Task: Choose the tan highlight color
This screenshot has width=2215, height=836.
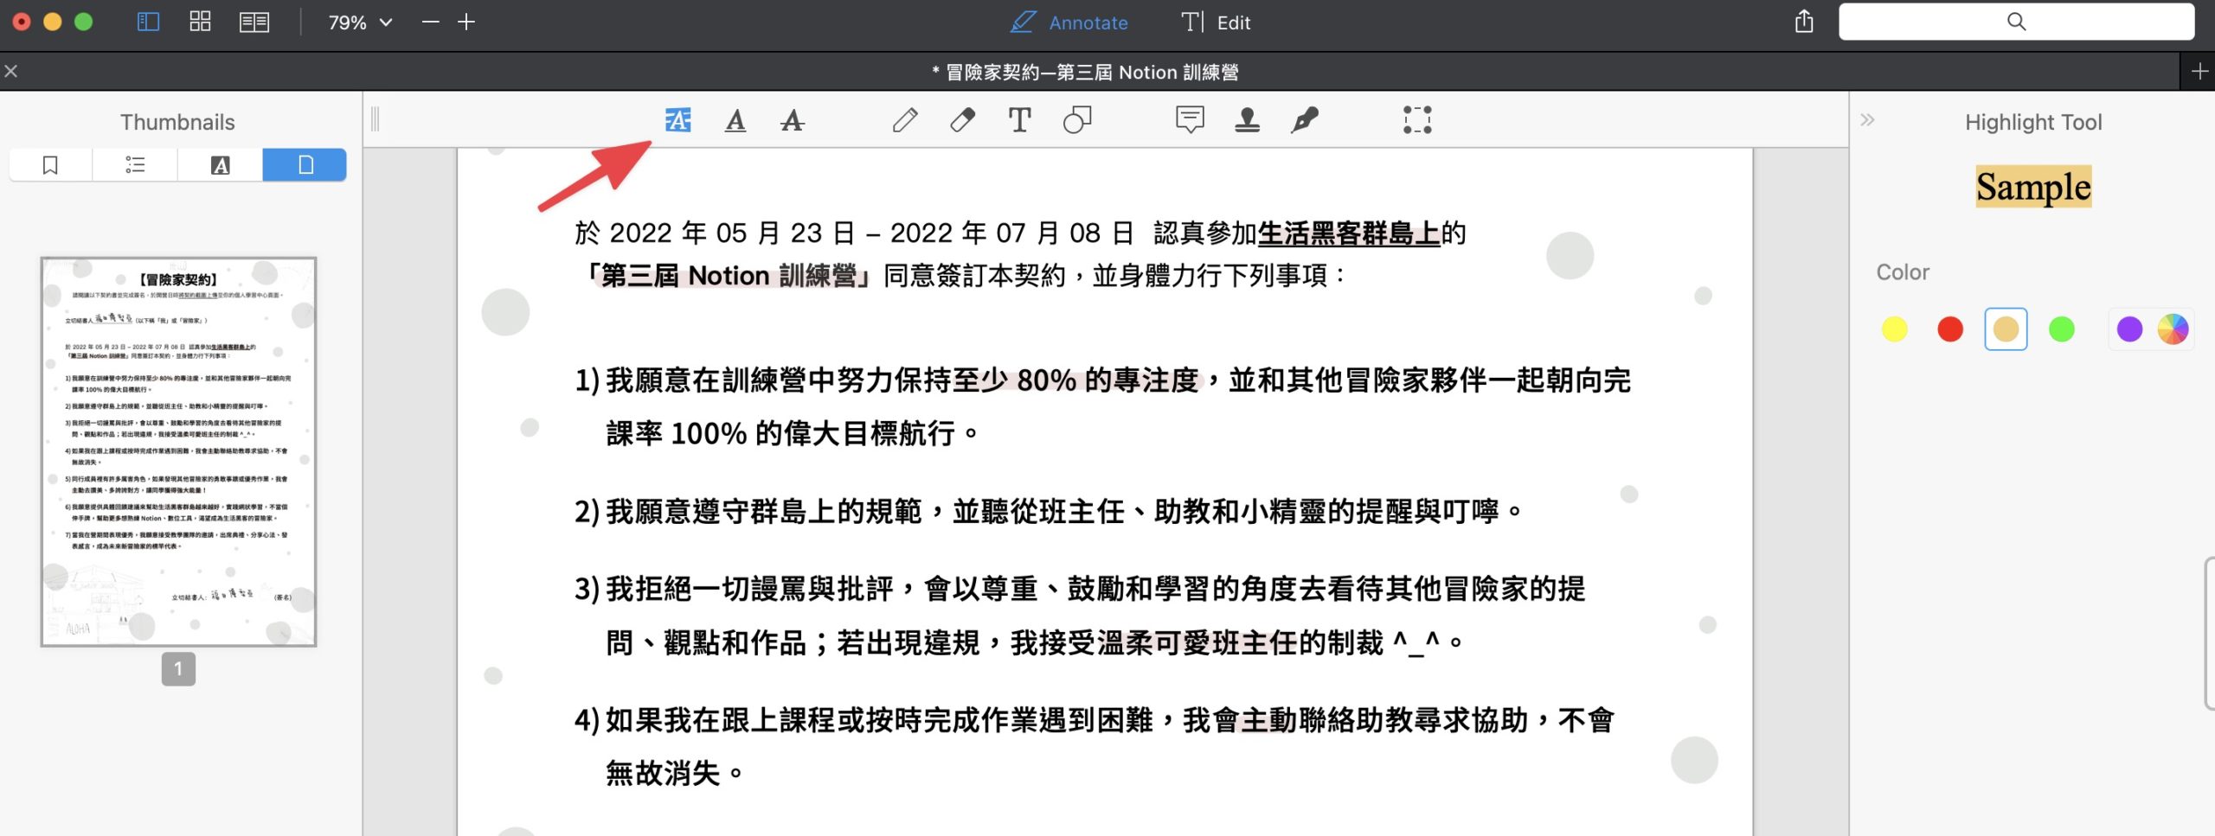Action: click(2006, 329)
